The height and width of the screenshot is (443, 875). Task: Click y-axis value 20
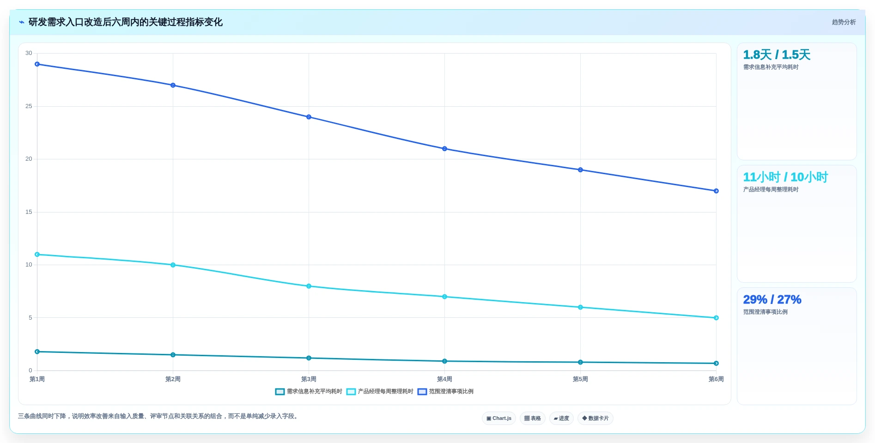pyautogui.click(x=29, y=159)
